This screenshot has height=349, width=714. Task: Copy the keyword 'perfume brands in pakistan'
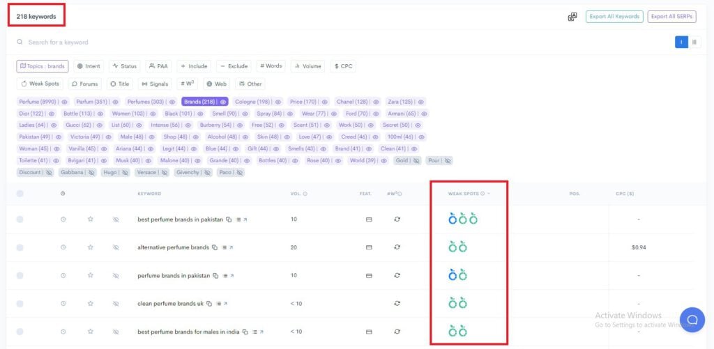216,276
